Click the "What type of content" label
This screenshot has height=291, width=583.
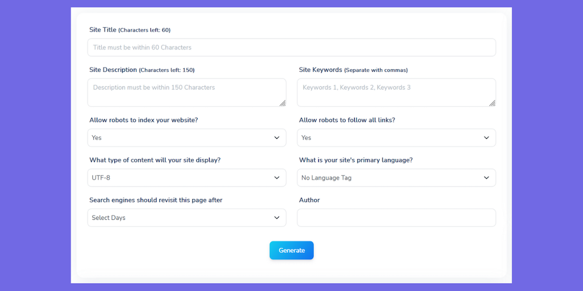click(x=155, y=160)
